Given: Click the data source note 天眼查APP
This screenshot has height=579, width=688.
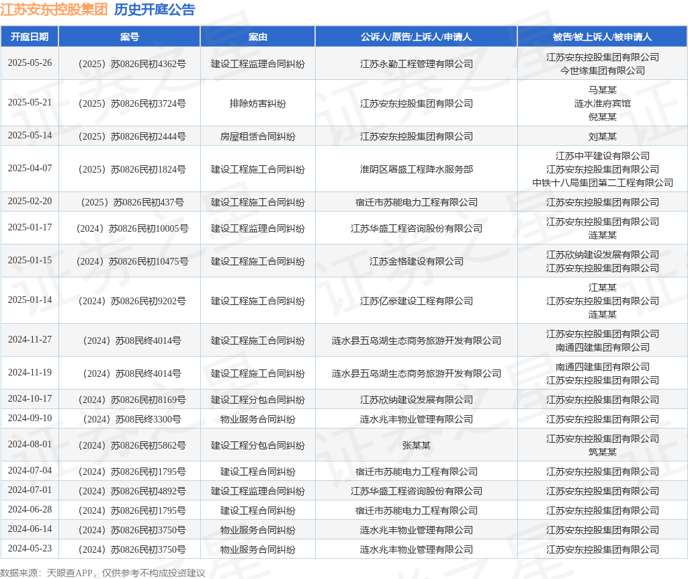Looking at the screenshot, I should (69, 573).
